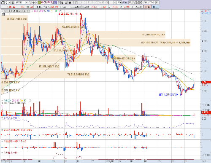
Task: Switch to the weekly (주) chart period
Action: 59,3
